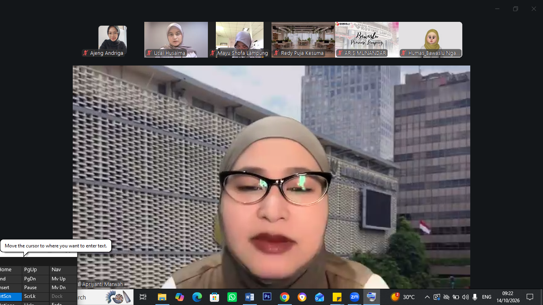
Task: Open the volume control in system tray
Action: pyautogui.click(x=465, y=297)
